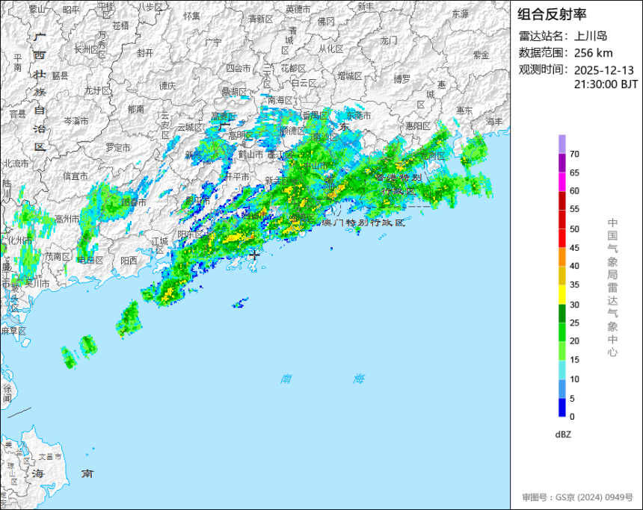Click the 紫金 county label
The width and height of the screenshot is (643, 510).
click(x=482, y=55)
